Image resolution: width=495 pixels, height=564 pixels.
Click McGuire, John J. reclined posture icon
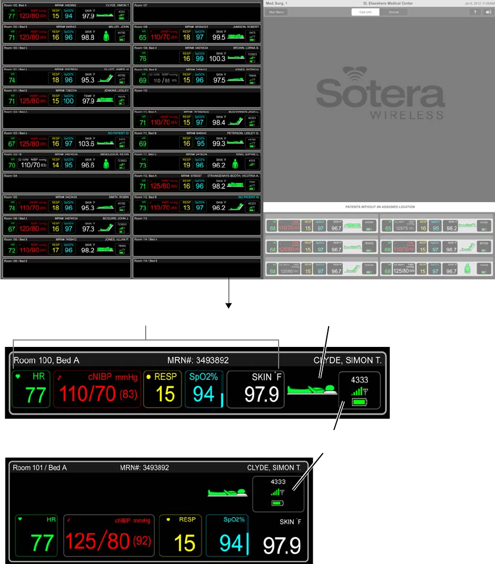pyautogui.click(x=105, y=227)
